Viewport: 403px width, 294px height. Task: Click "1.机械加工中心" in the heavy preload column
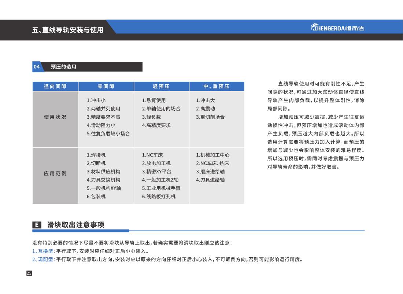click(x=213, y=155)
